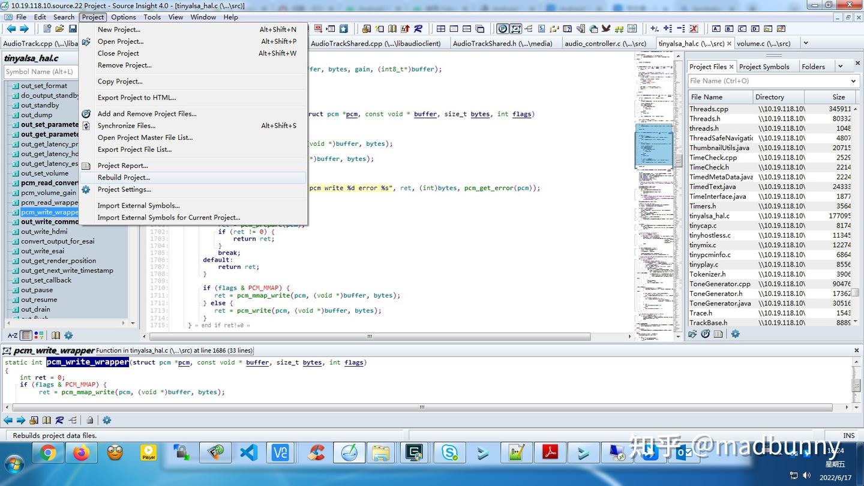Click Synchronize Files icon in project panel

[706, 334]
